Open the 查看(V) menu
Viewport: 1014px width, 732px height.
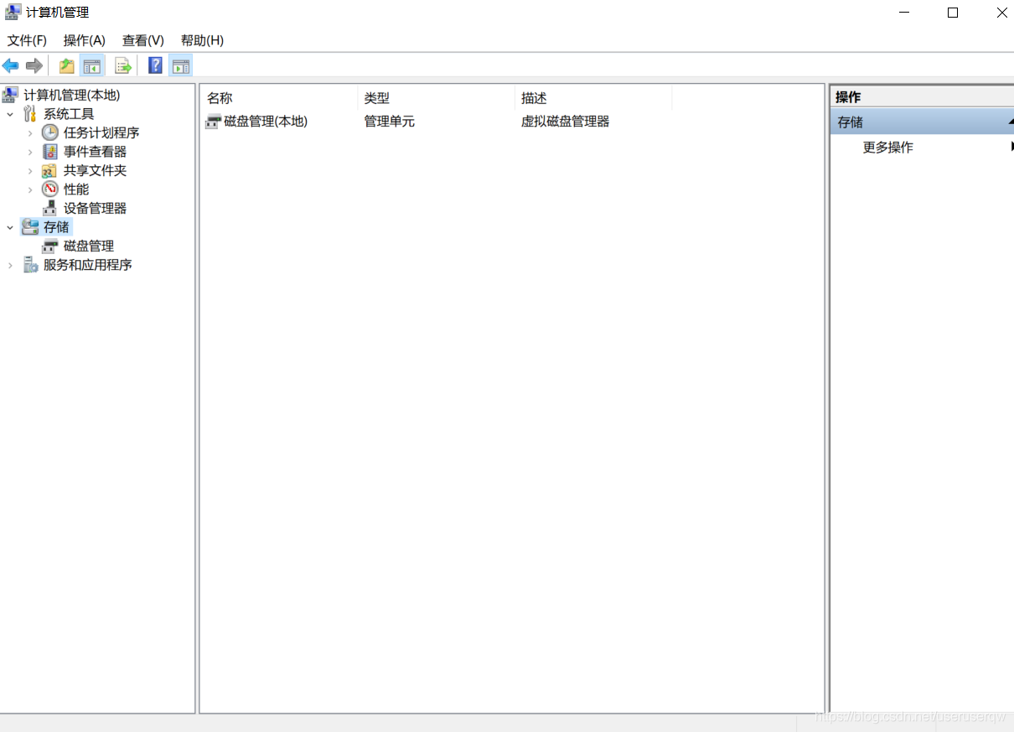143,40
